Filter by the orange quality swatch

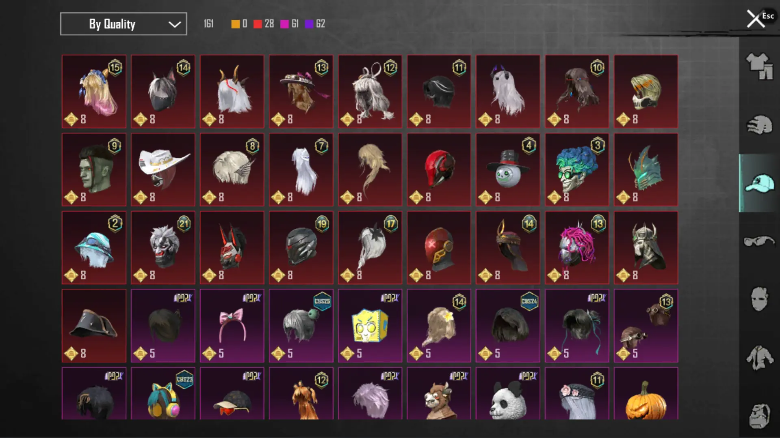click(x=235, y=24)
